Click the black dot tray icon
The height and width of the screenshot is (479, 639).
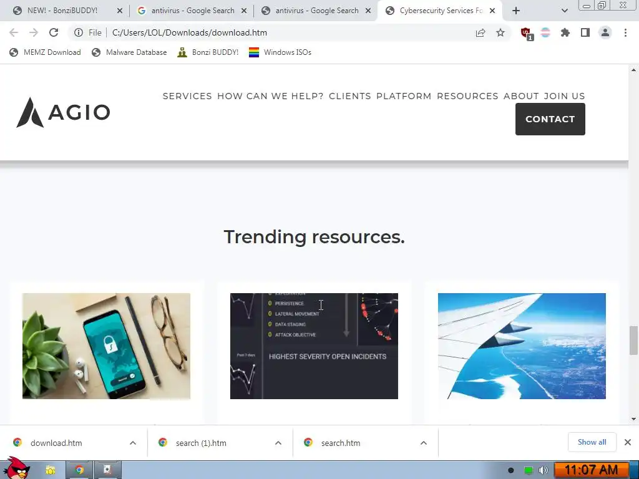click(510, 470)
